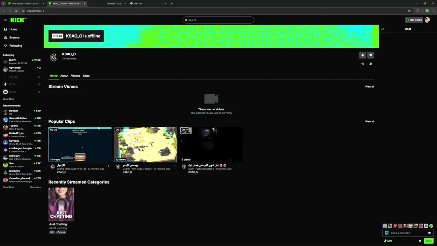The width and height of the screenshot is (437, 246).
Task: Expand Recommended list with Show More
Action: 9,187
